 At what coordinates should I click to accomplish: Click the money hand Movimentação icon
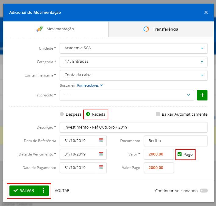coord(40,29)
